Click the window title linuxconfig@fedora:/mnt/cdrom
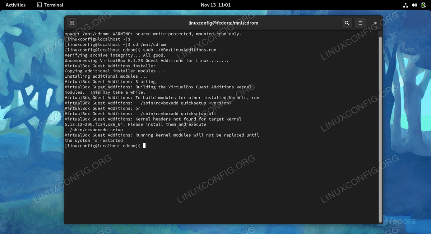Screen dimensions: 431x234 (223, 23)
